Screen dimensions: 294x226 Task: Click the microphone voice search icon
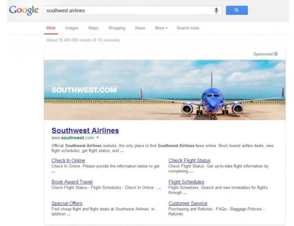click(x=216, y=10)
